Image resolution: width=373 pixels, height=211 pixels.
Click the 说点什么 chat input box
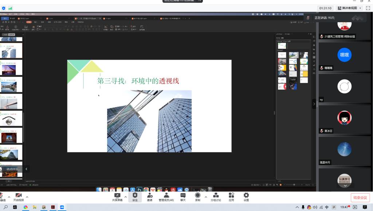(x=13, y=169)
